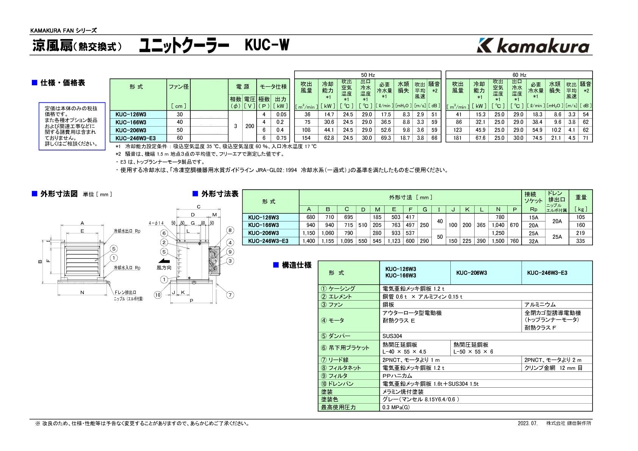Click the socket size '32A'
Image resolution: width=638 pixels, height=451 pixels.
coord(533,241)
